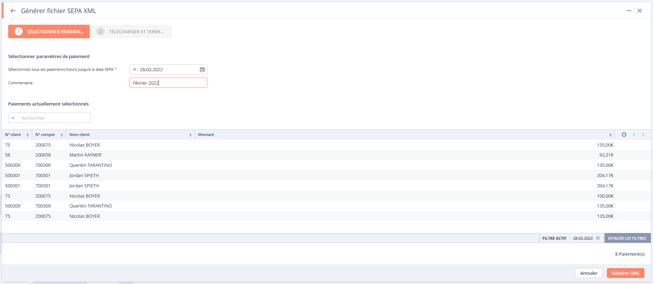Sort by N° compte column
Image resolution: width=653 pixels, height=284 pixels.
click(61, 135)
